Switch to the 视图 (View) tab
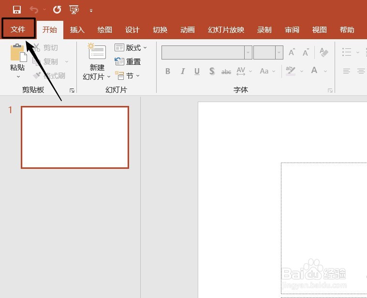This screenshot has height=298, width=367. 319,30
